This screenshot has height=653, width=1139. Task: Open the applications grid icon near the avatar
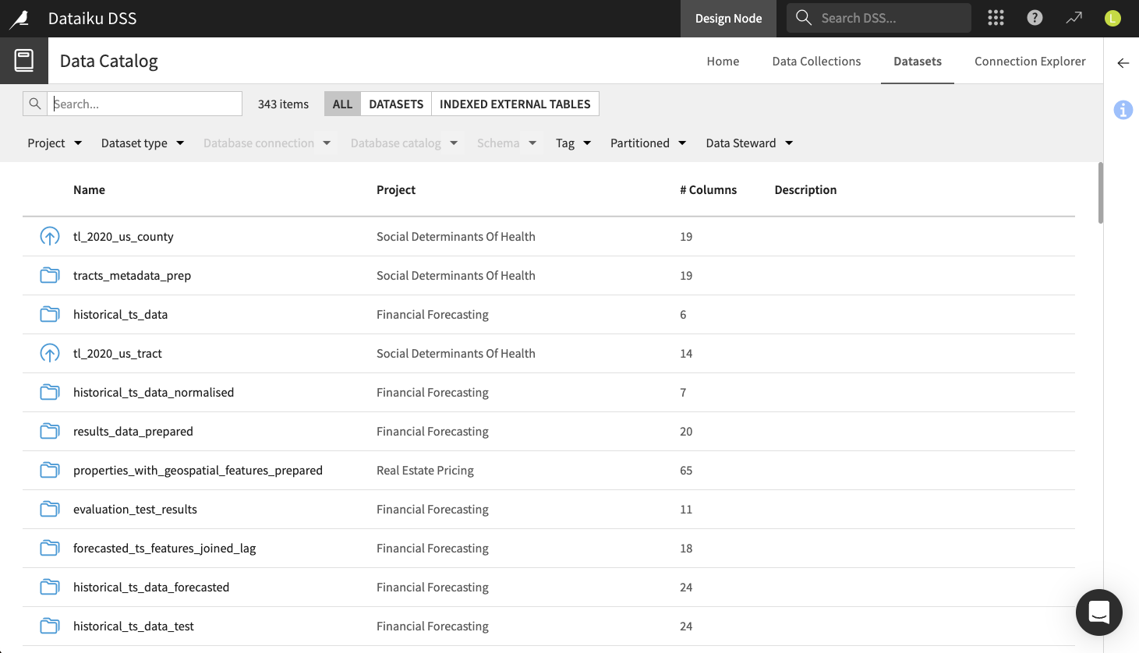coord(996,17)
